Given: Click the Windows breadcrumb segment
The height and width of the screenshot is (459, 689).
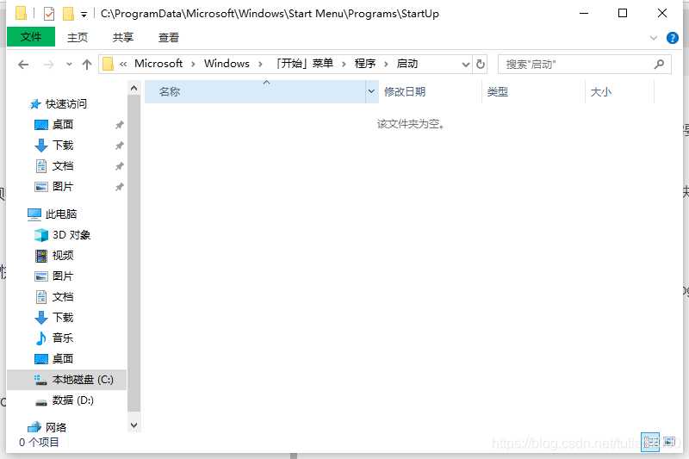Looking at the screenshot, I should [x=227, y=64].
